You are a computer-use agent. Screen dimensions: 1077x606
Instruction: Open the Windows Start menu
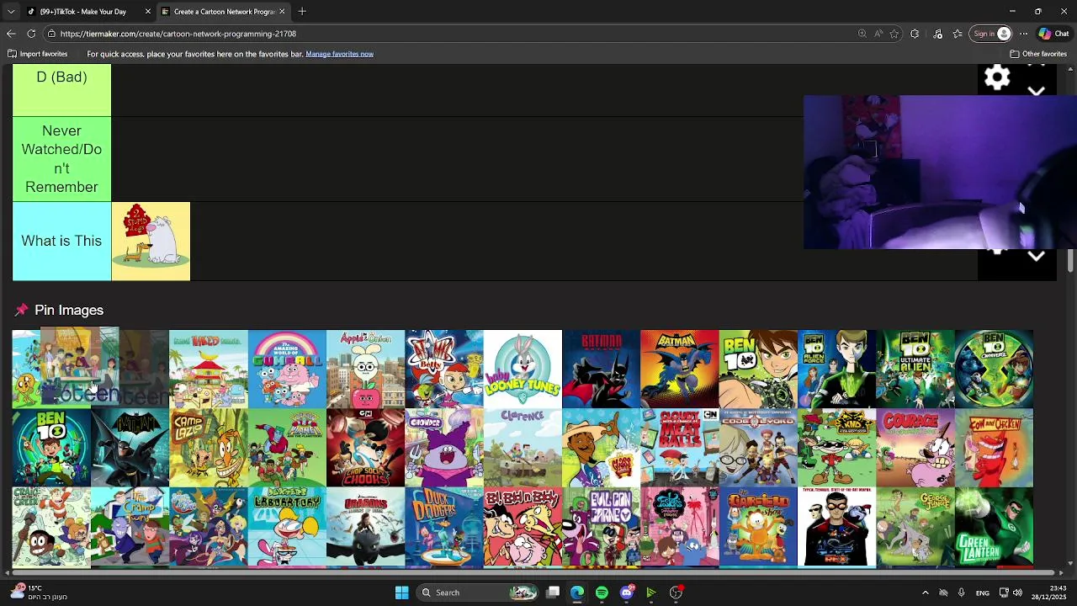click(401, 593)
